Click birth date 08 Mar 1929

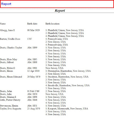coord(33,30)
